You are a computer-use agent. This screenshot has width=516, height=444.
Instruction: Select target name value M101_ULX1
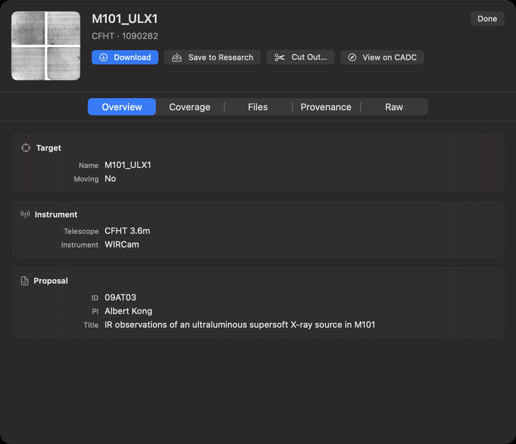(128, 165)
